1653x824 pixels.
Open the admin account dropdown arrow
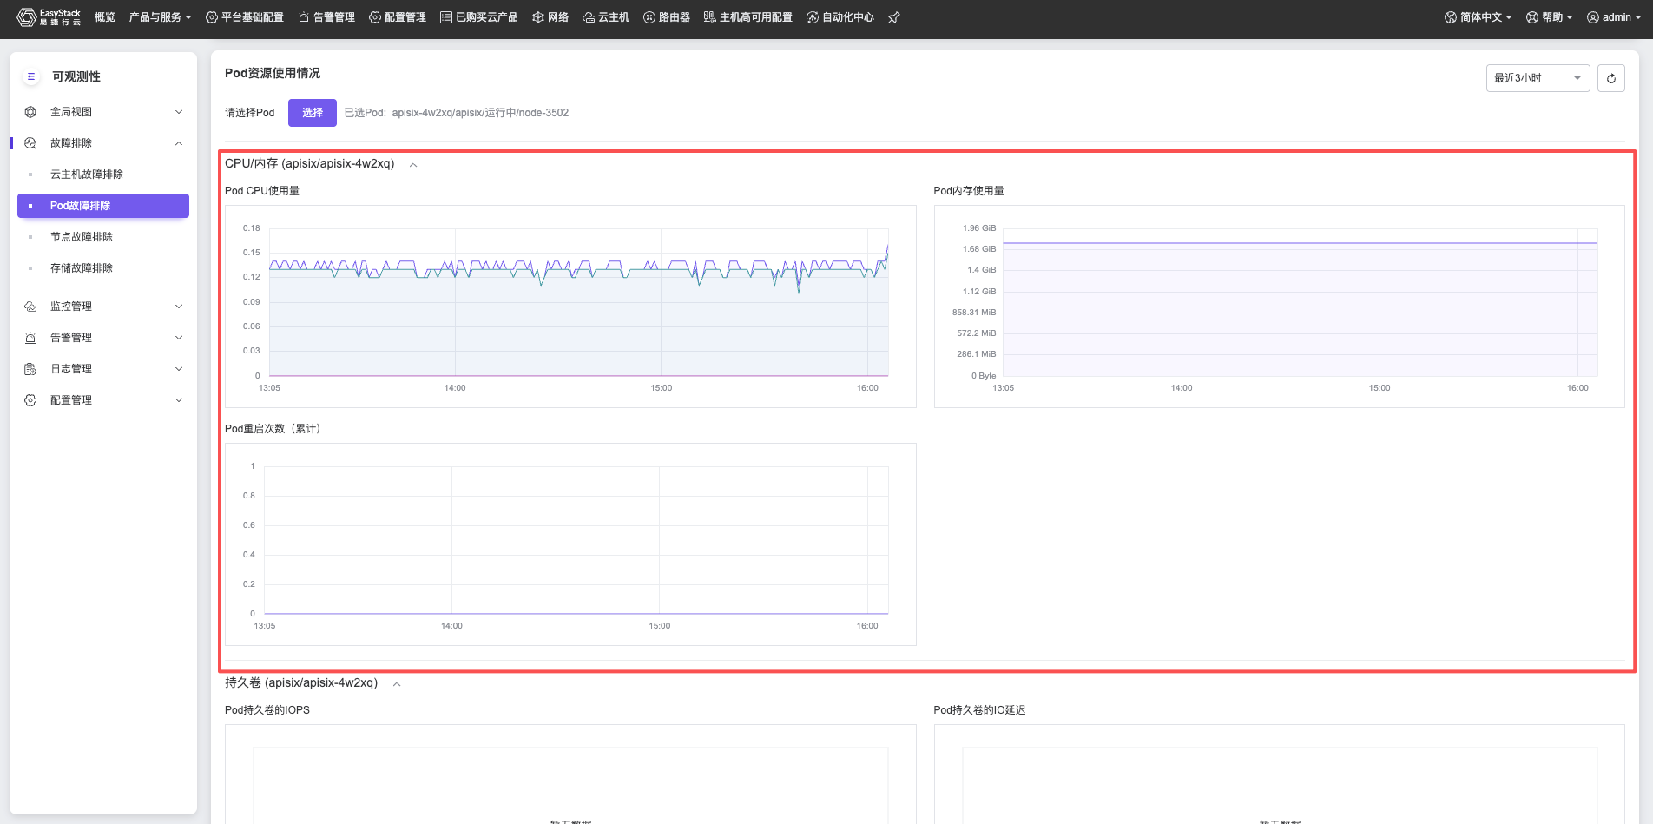(1638, 17)
